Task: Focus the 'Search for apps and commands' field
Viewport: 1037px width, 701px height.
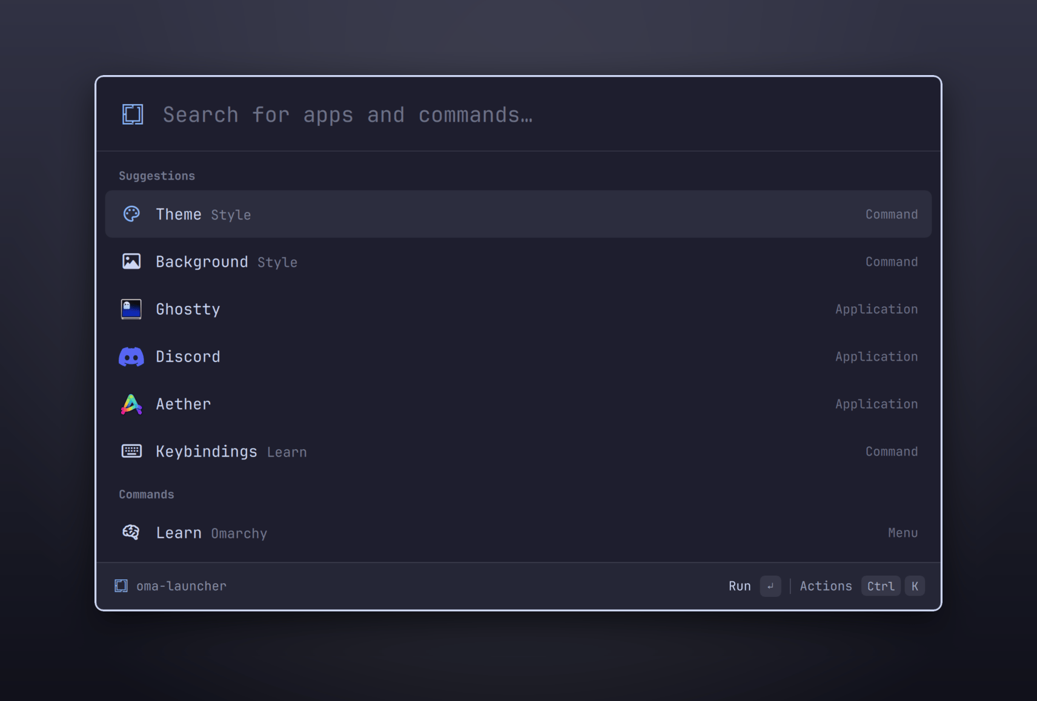Action: pos(518,114)
